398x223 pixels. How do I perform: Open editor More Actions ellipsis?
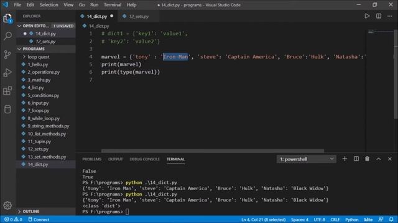click(390, 16)
